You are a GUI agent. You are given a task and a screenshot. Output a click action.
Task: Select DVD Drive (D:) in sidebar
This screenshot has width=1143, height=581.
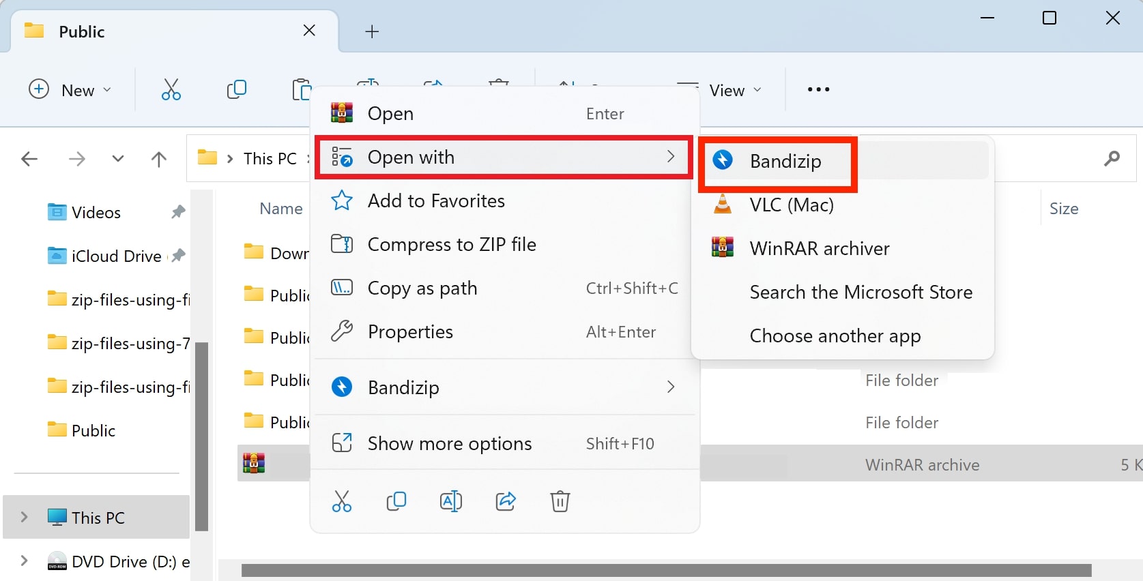click(x=119, y=561)
